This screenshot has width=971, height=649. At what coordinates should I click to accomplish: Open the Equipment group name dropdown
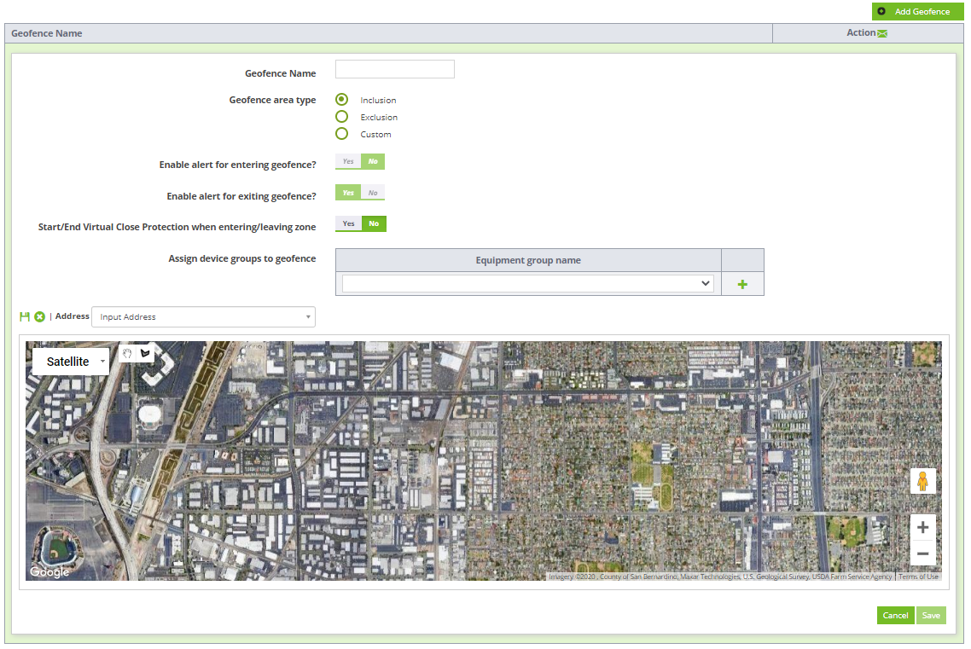(526, 282)
